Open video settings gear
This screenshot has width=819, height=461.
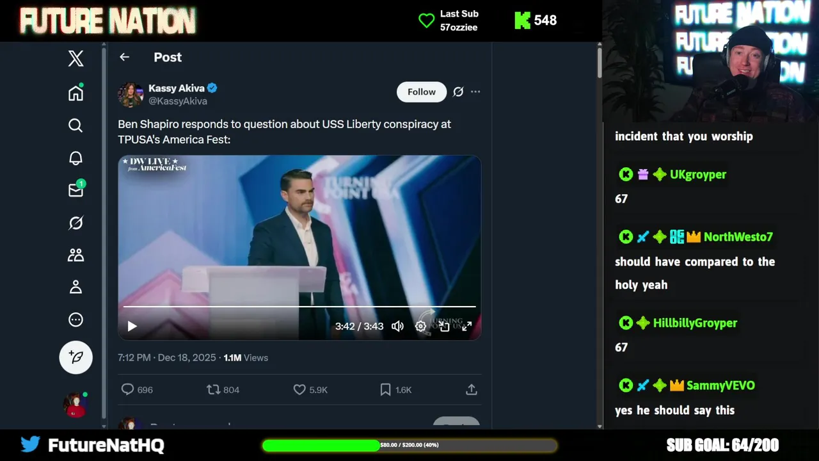pyautogui.click(x=420, y=327)
